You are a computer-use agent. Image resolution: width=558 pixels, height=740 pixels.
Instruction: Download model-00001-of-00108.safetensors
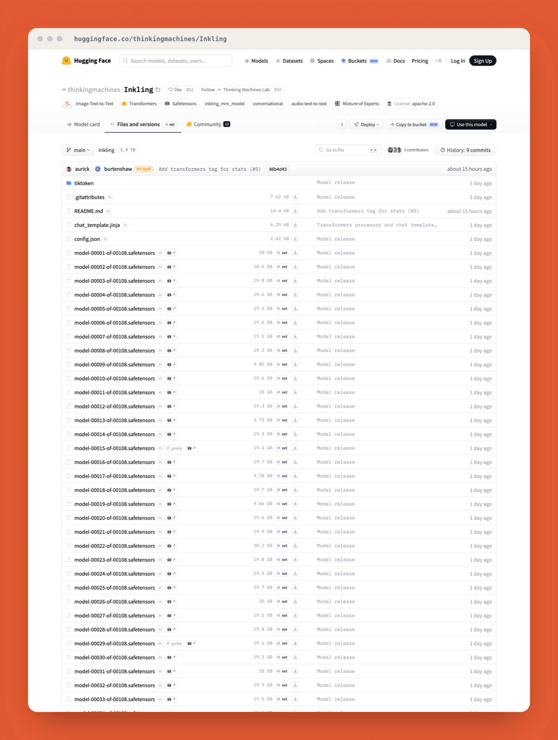point(295,253)
